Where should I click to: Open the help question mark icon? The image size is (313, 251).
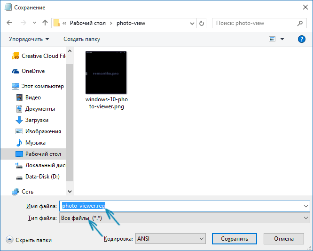tap(301, 39)
